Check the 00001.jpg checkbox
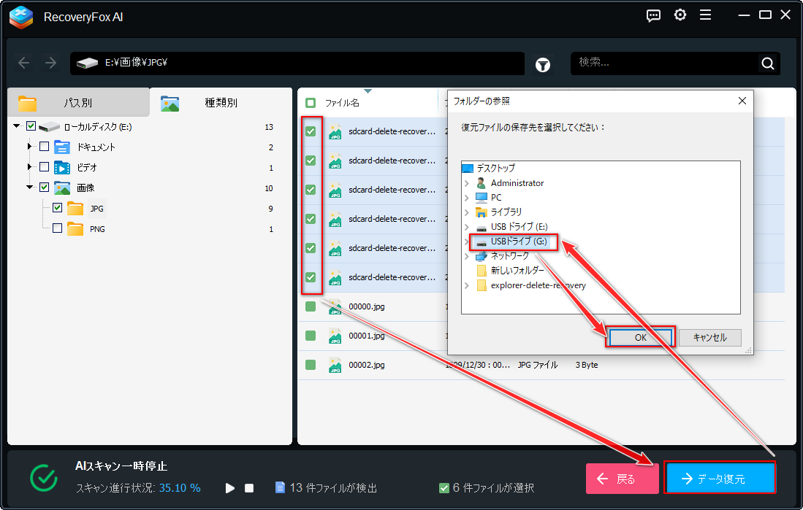803x510 pixels. [x=311, y=336]
